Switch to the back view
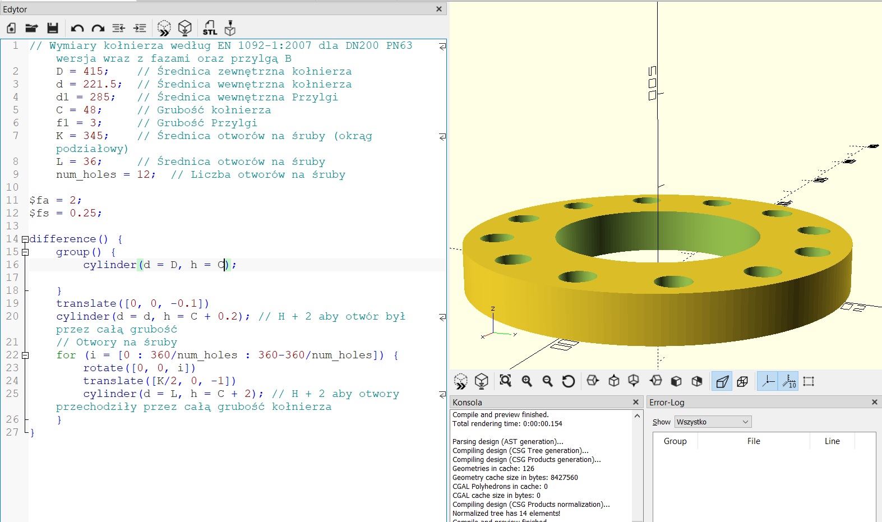 click(697, 381)
